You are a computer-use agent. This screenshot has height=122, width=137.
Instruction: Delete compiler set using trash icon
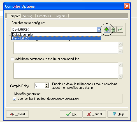(113, 30)
